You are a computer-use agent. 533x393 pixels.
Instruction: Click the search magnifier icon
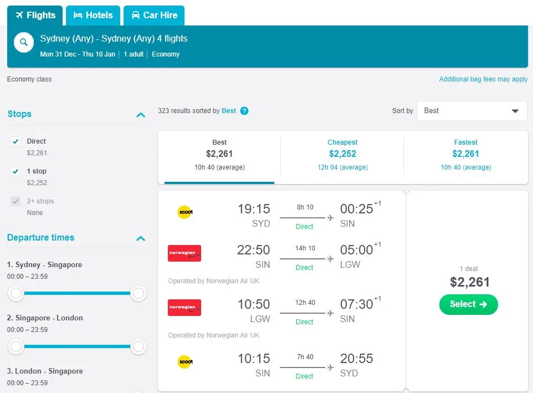[x=24, y=42]
